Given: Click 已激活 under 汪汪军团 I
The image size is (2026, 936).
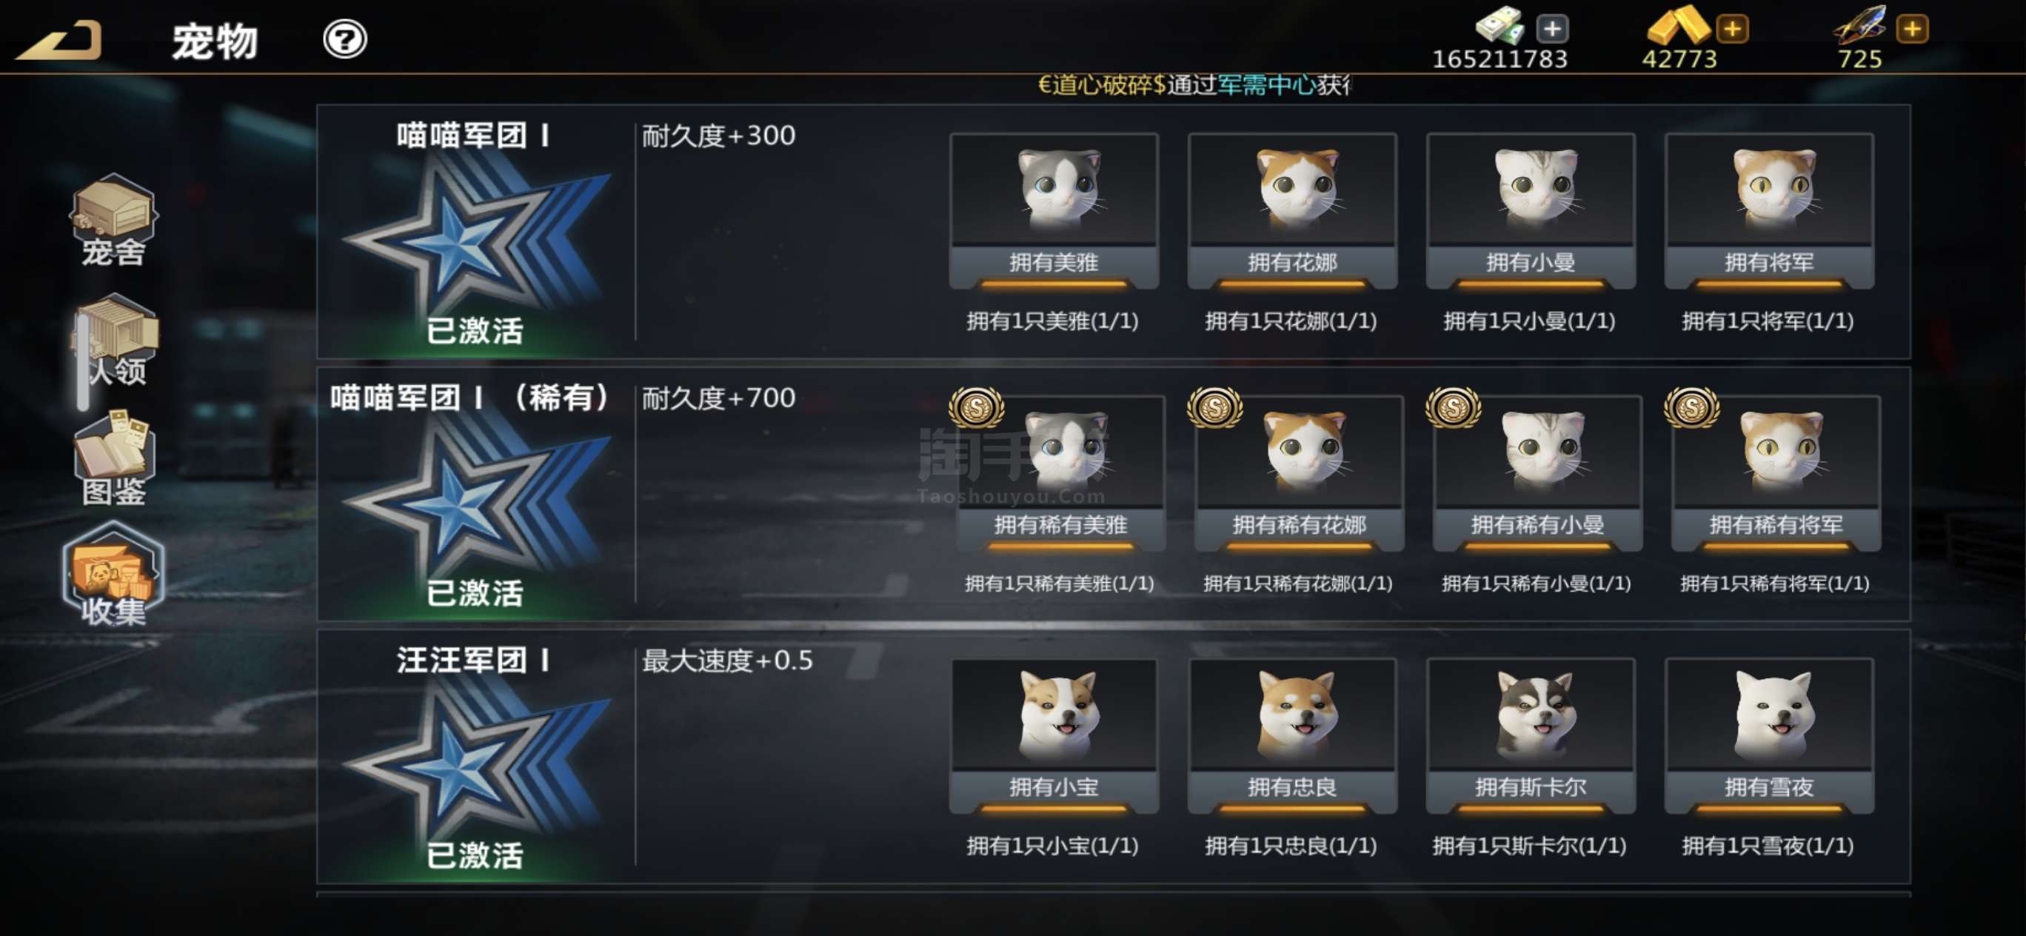Looking at the screenshot, I should pos(475,855).
